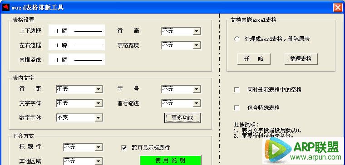Open the 首行缩进 dropdown
The width and height of the screenshot is (345, 165).
click(x=196, y=103)
